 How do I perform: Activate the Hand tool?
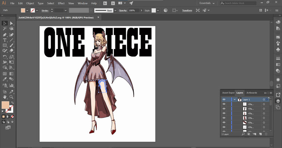click(x=5, y=97)
